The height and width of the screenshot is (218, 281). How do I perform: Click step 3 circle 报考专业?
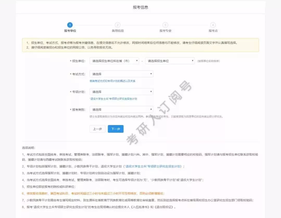pos(165,25)
